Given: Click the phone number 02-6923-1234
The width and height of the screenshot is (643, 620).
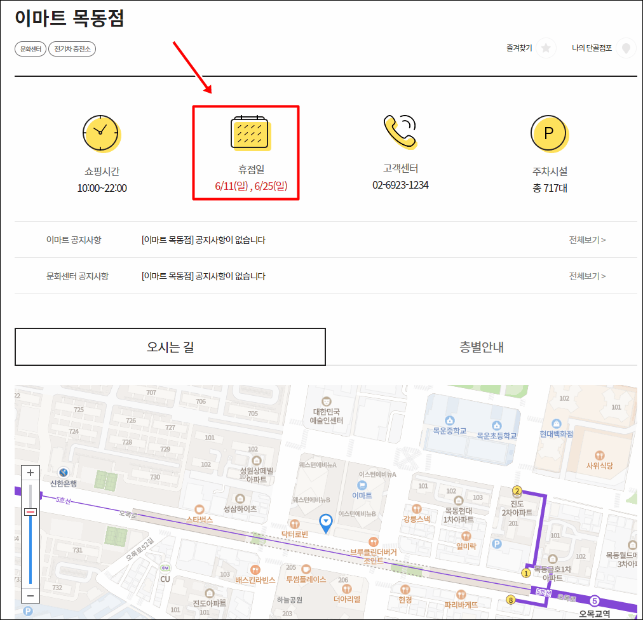Looking at the screenshot, I should 400,185.
